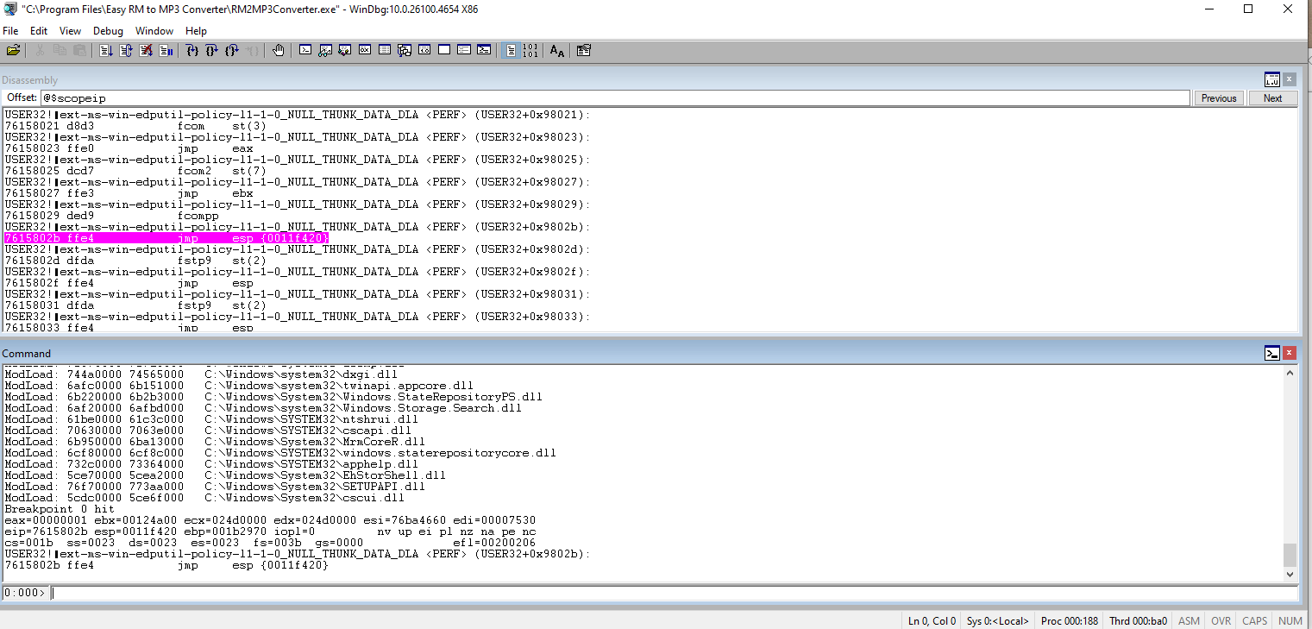Screen dimensions: 1312x629
Task: Enable Source mode on toolbar button
Action: [511, 51]
